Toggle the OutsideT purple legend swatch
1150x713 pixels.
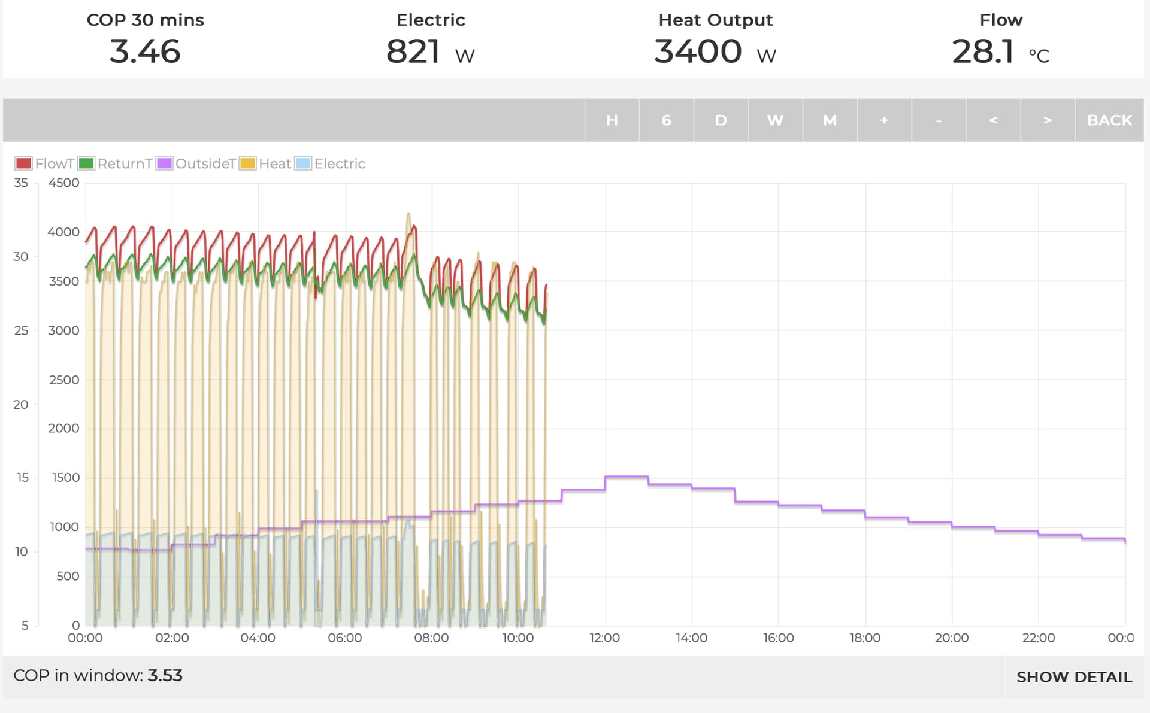pyautogui.click(x=164, y=163)
